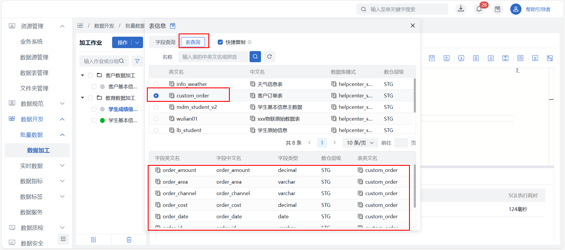
Task: Click the user avatar icon
Action: (516, 9)
